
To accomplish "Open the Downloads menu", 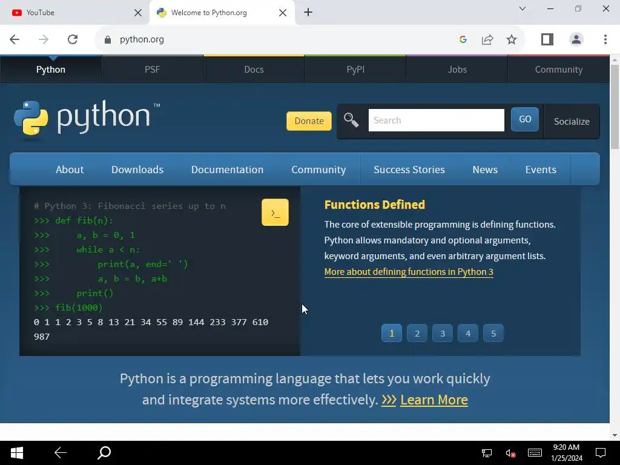I will coord(137,170).
